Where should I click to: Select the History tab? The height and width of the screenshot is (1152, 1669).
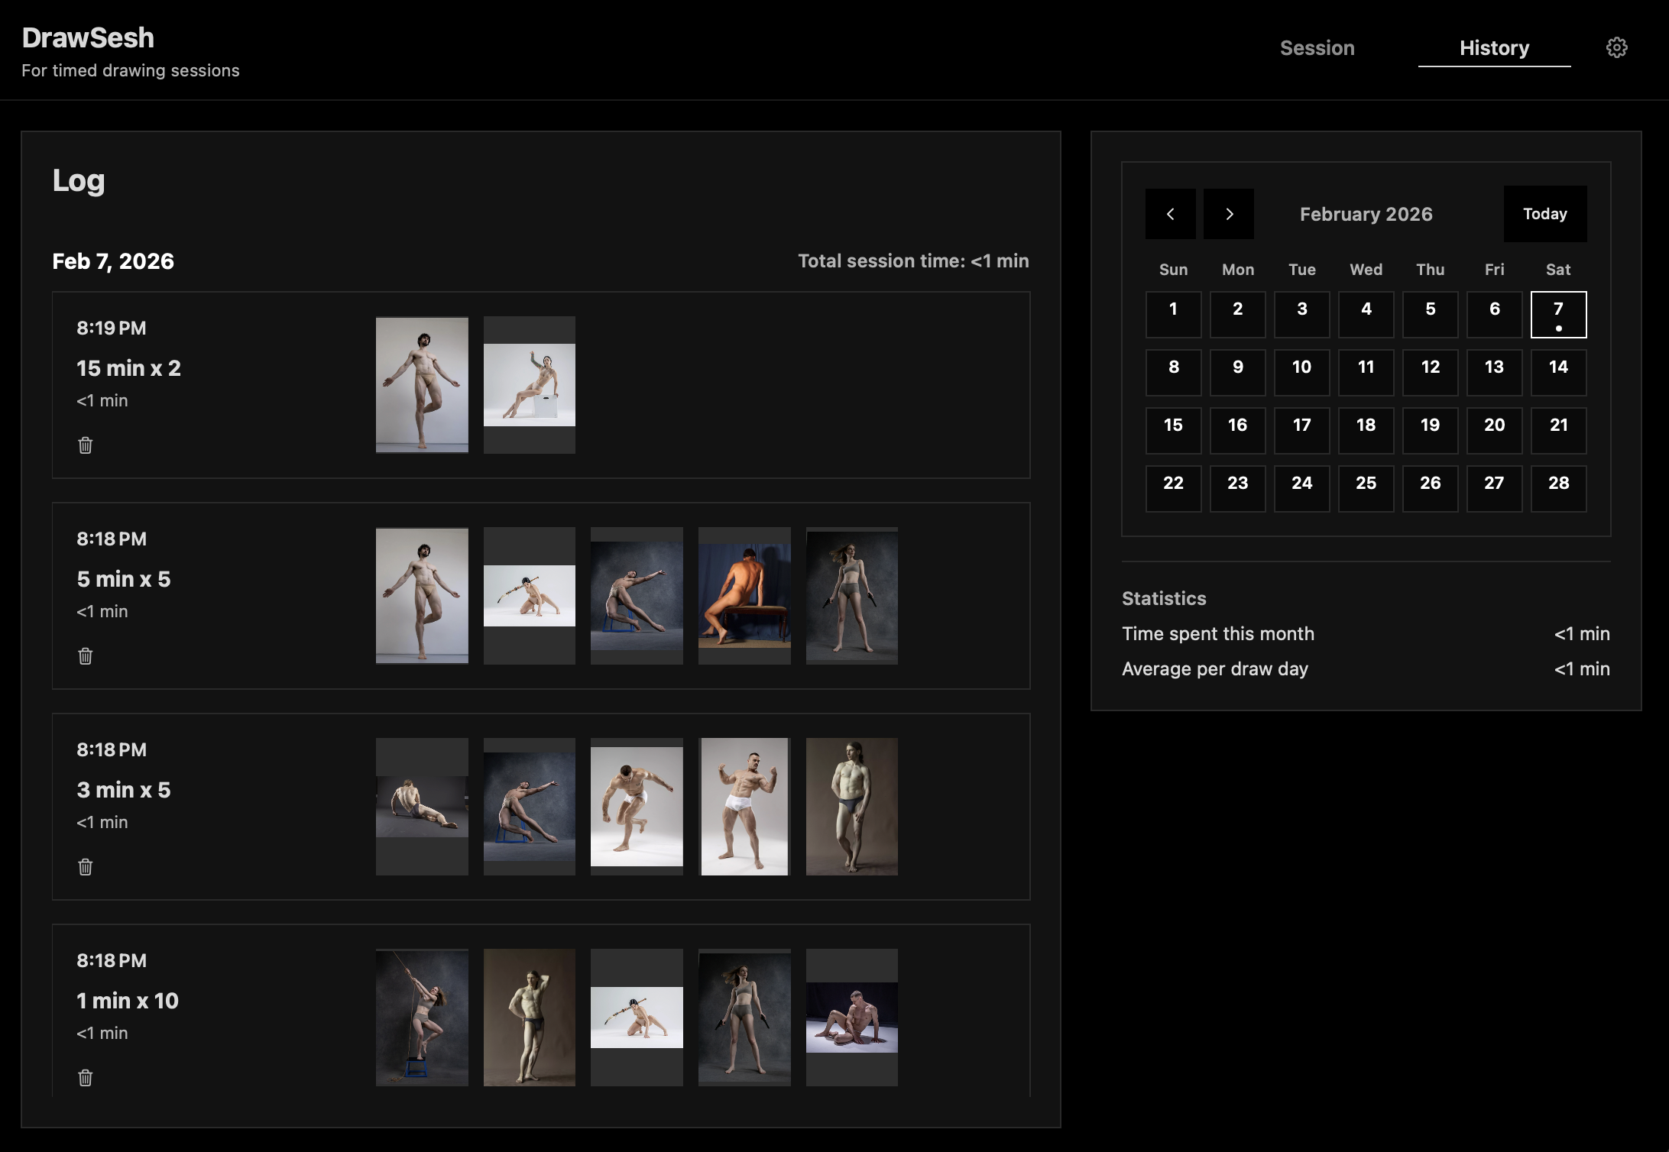pyautogui.click(x=1493, y=48)
